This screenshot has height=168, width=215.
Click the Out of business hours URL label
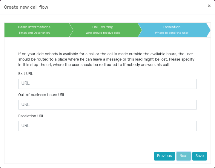(x=42, y=95)
